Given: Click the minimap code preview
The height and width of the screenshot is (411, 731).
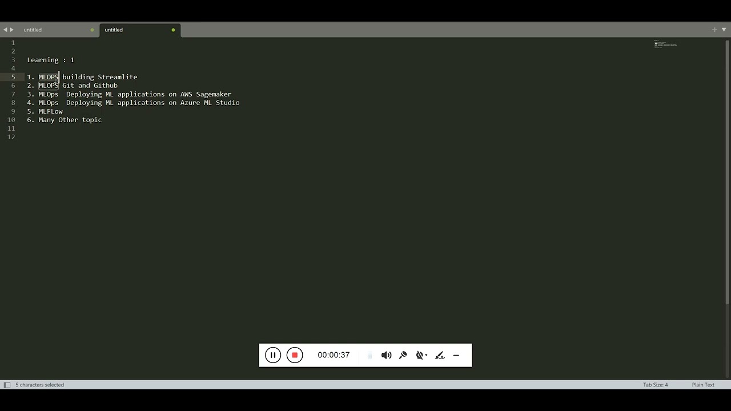Looking at the screenshot, I should tap(665, 44).
